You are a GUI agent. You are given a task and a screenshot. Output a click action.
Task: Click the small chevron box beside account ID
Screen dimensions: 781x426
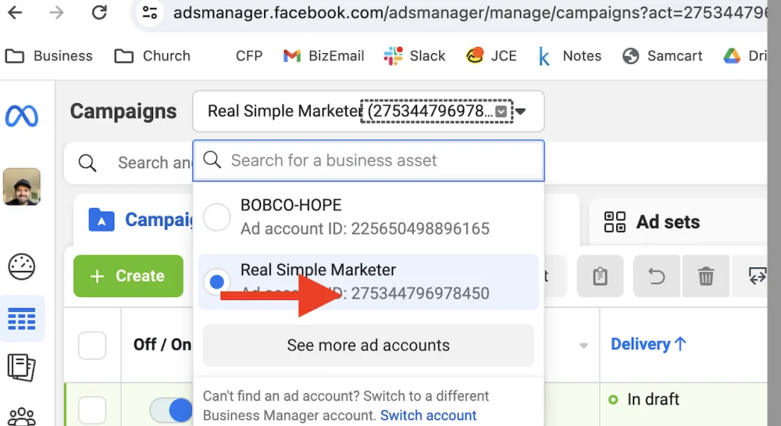click(501, 112)
